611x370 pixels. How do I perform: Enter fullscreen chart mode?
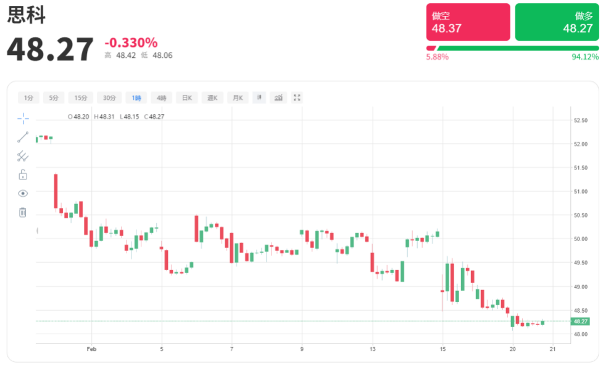click(297, 97)
